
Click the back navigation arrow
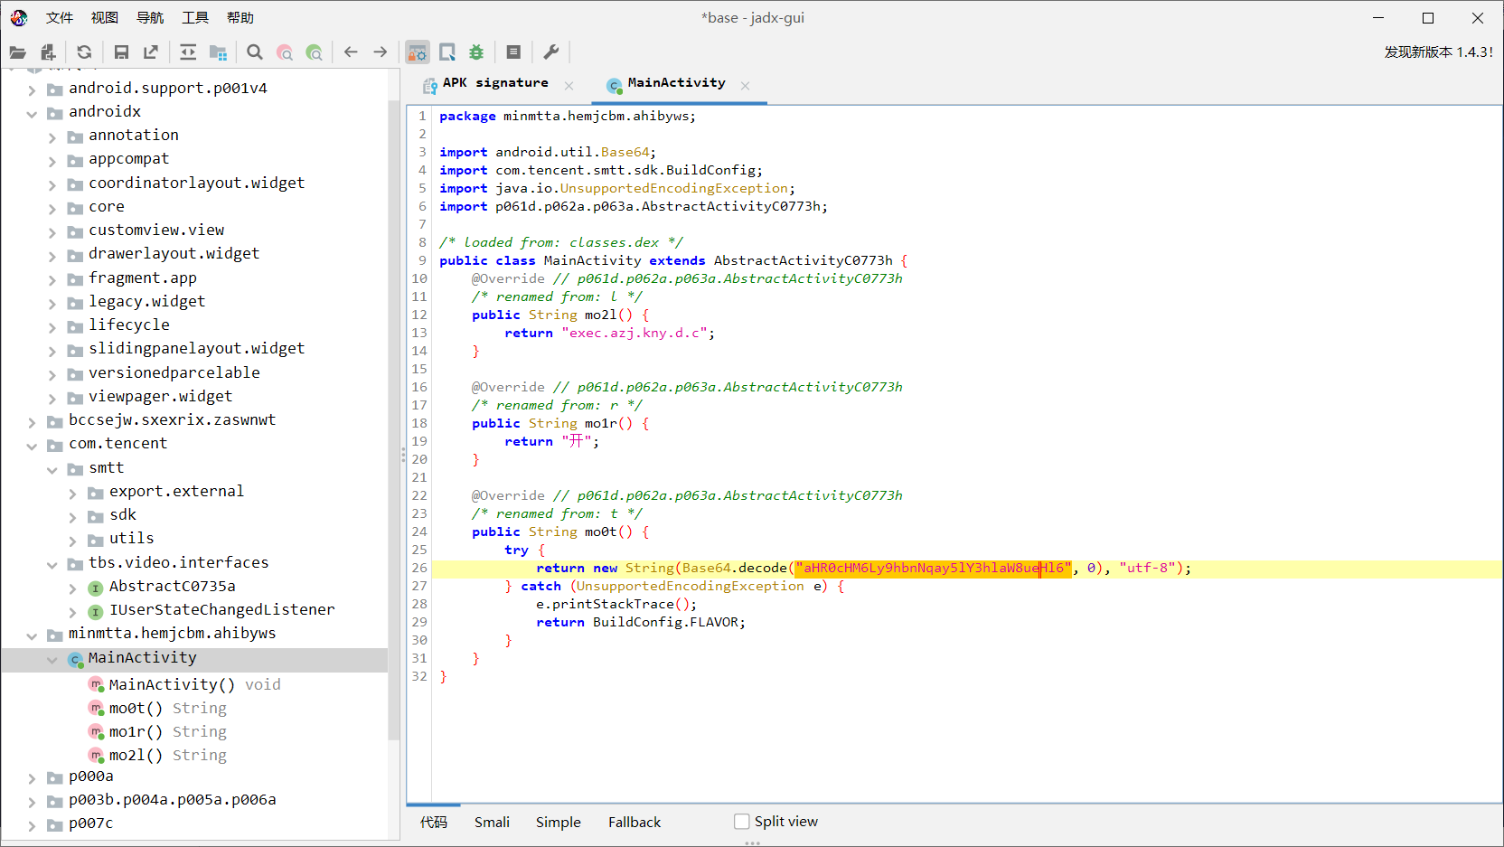[351, 52]
